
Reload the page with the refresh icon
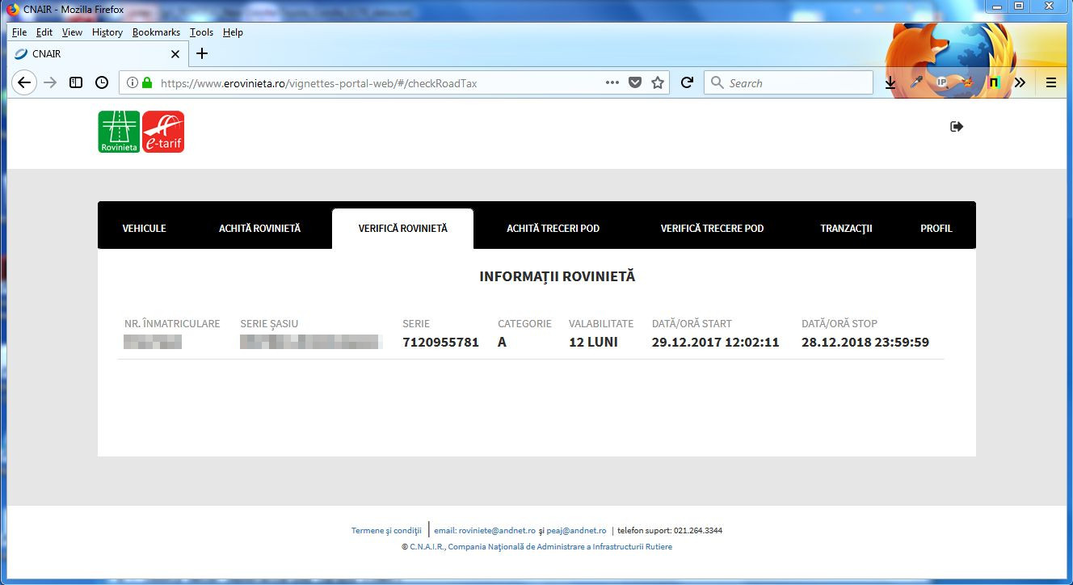(x=687, y=82)
